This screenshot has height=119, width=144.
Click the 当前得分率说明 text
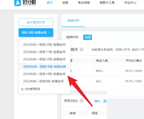click(x=103, y=49)
